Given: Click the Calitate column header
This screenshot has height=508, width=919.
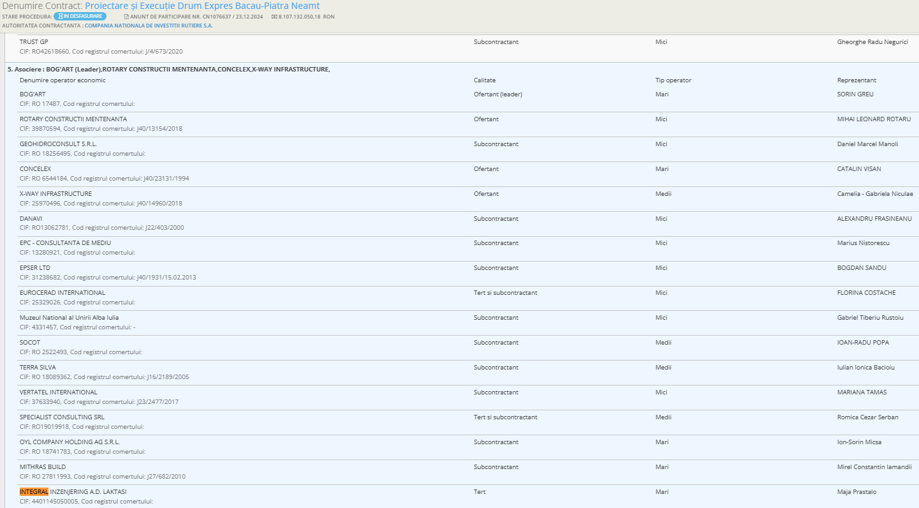Looking at the screenshot, I should coord(484,80).
